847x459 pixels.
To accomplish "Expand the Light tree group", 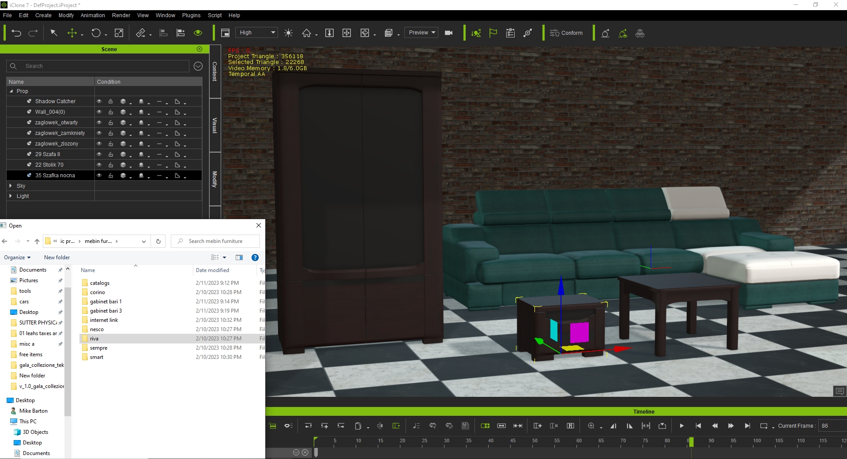I will tap(11, 196).
